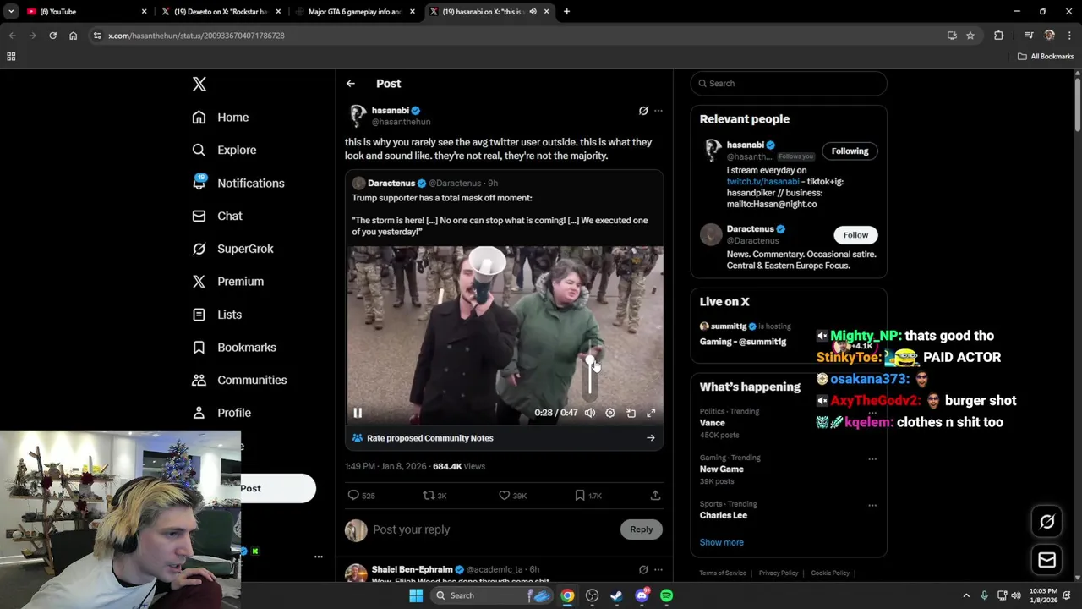Bookmark this page star icon
This screenshot has width=1082, height=609.
click(x=970, y=36)
